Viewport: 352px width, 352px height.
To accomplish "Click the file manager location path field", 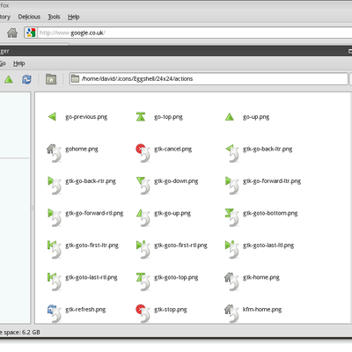I will point(209,79).
